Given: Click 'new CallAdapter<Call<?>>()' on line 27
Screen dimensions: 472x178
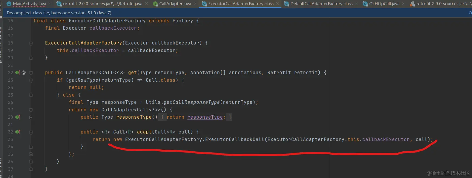Looking at the screenshot, I should coord(128,110).
